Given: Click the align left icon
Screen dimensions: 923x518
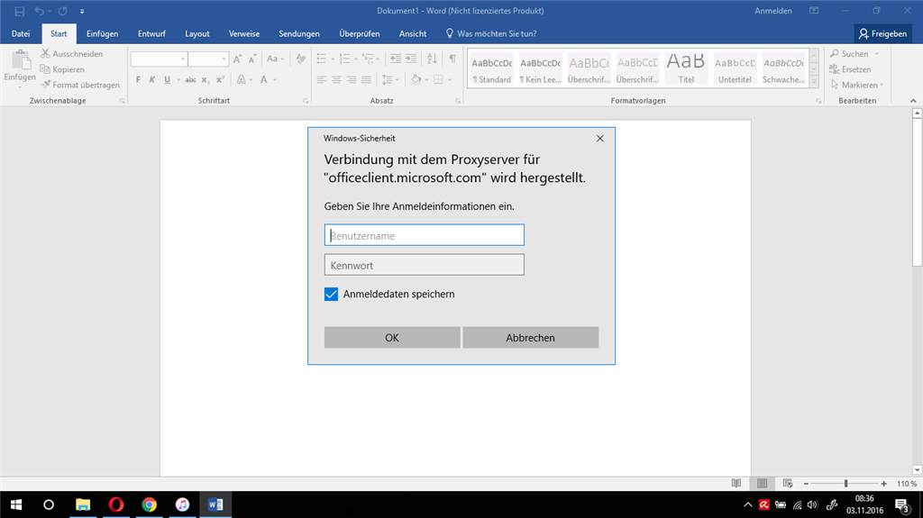Looking at the screenshot, I should click(x=322, y=79).
